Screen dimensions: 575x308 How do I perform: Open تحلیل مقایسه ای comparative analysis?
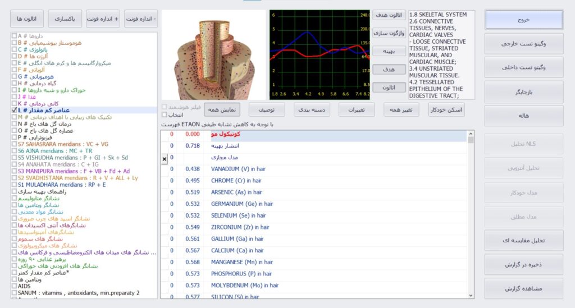(523, 240)
